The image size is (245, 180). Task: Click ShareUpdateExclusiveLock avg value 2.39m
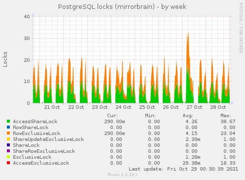[x=193, y=139]
